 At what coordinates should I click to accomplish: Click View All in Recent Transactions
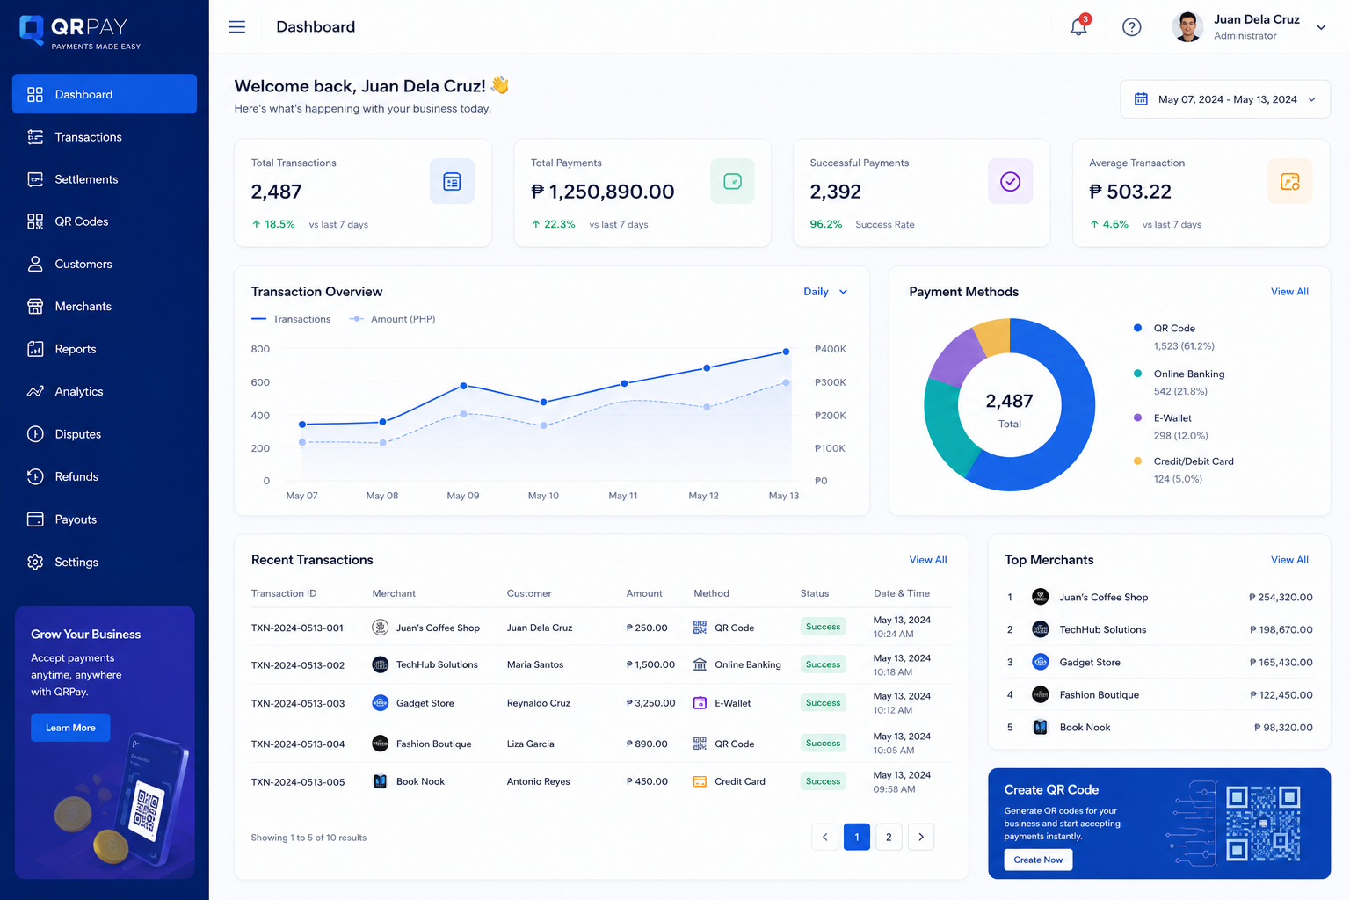pyautogui.click(x=928, y=560)
